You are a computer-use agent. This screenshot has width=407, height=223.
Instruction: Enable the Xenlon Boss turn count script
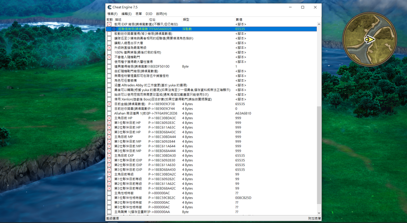tap(109, 100)
